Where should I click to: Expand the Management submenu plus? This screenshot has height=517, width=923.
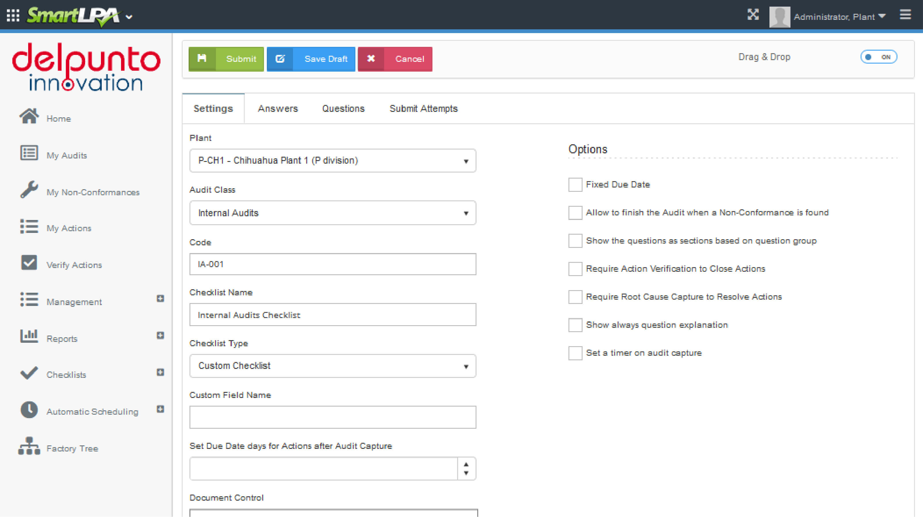[x=160, y=298]
